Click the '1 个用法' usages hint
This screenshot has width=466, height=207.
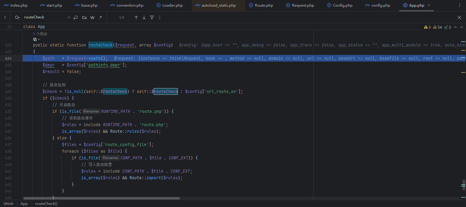click(x=40, y=34)
